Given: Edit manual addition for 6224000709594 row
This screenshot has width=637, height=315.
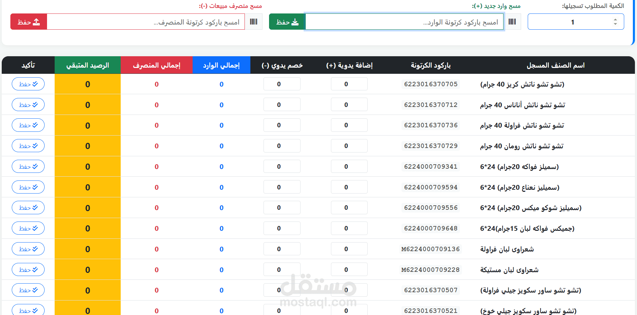Looking at the screenshot, I should 349,187.
